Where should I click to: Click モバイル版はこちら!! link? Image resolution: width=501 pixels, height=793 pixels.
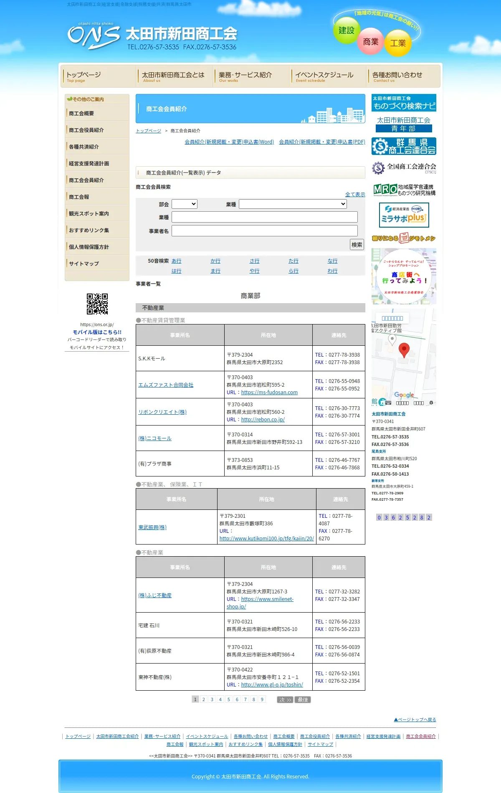click(x=97, y=332)
